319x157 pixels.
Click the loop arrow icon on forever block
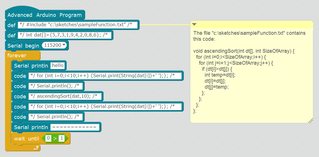point(36,147)
